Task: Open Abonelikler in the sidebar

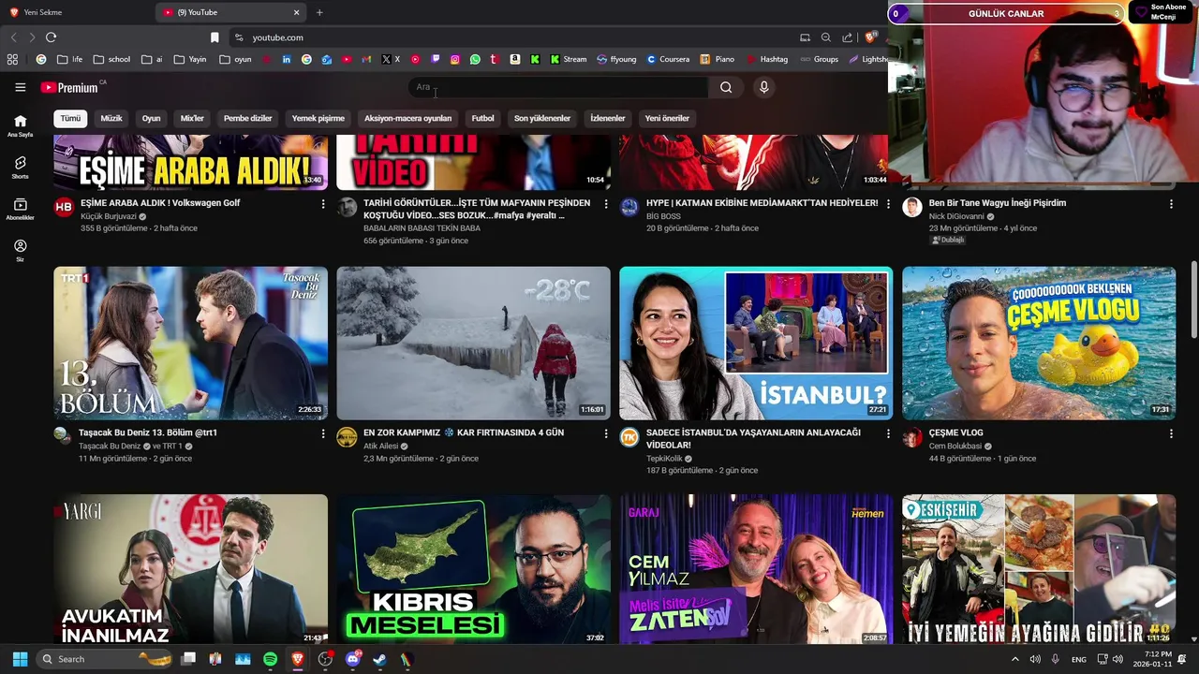Action: click(x=20, y=209)
